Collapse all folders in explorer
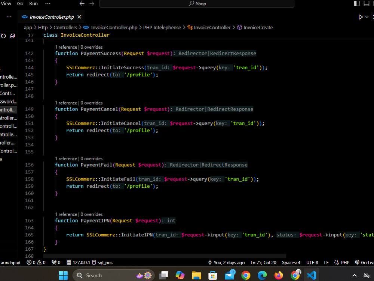The width and height of the screenshot is (374, 281). pos(12,36)
